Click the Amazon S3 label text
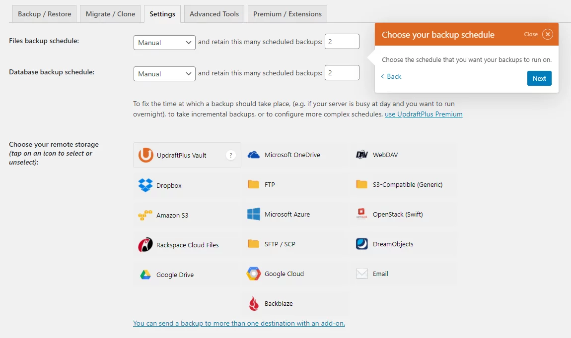The height and width of the screenshot is (338, 571). 172,215
